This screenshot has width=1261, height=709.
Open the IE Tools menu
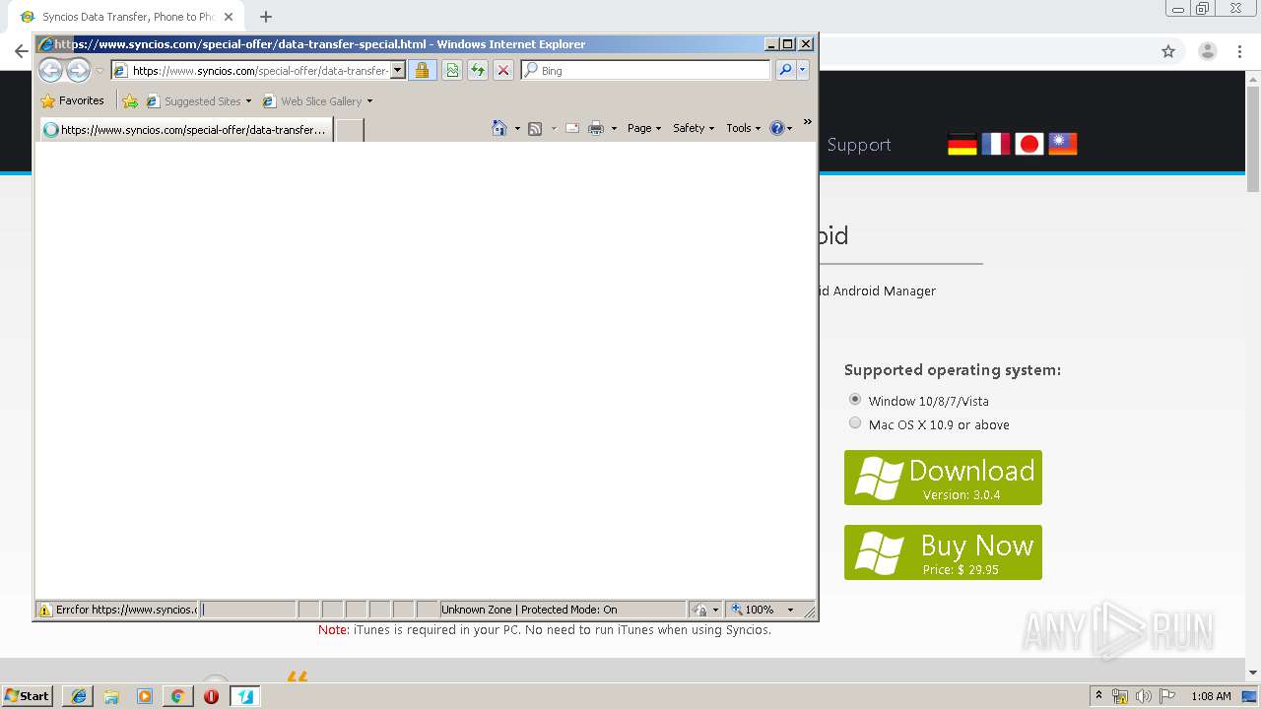point(744,128)
